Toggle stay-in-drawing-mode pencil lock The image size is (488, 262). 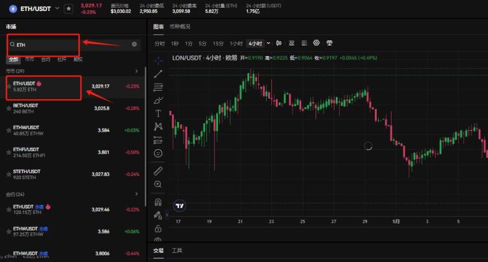(x=158, y=215)
